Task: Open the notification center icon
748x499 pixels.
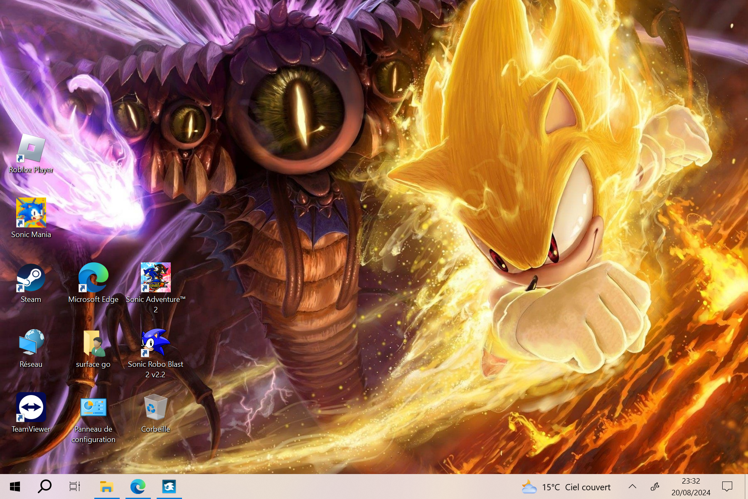Action: click(727, 487)
